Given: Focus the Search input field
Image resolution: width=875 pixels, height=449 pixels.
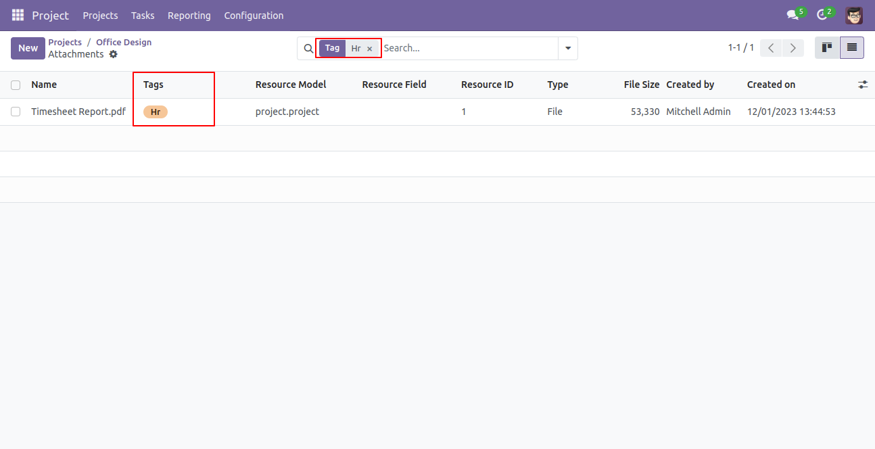Looking at the screenshot, I should [469, 49].
